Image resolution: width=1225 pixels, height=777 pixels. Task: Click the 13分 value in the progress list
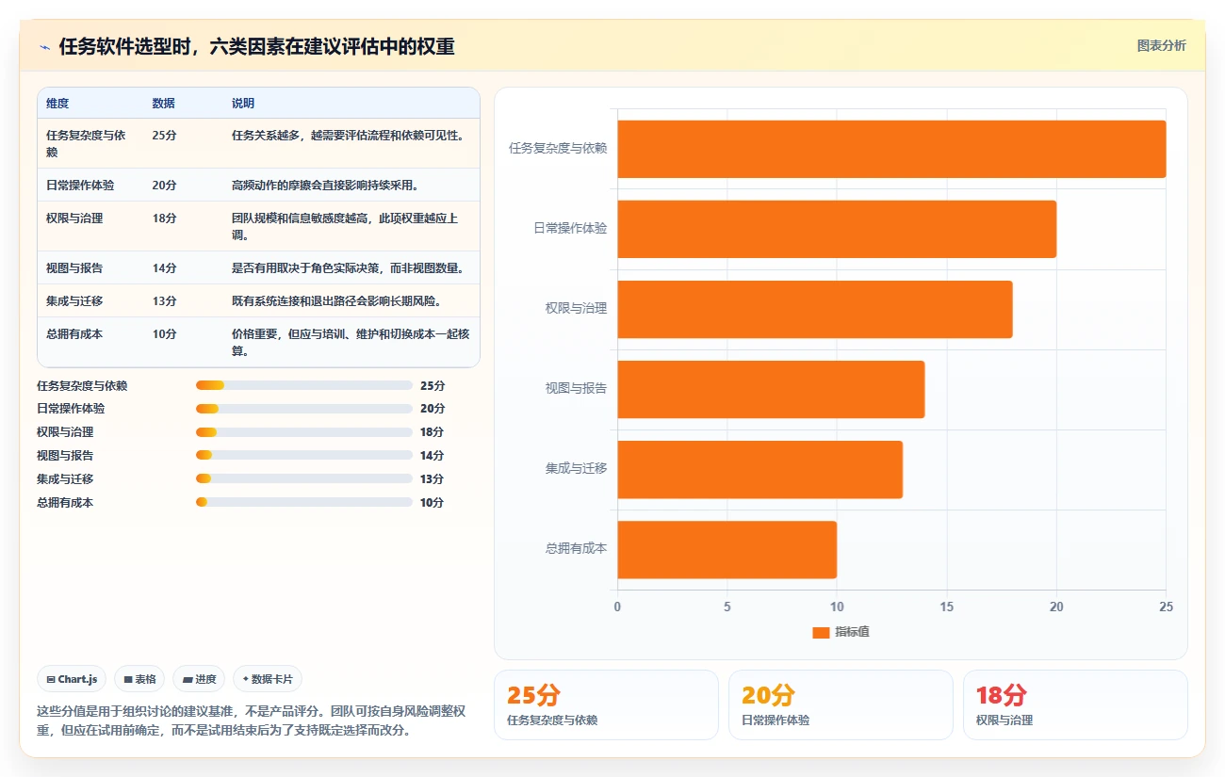tap(432, 478)
